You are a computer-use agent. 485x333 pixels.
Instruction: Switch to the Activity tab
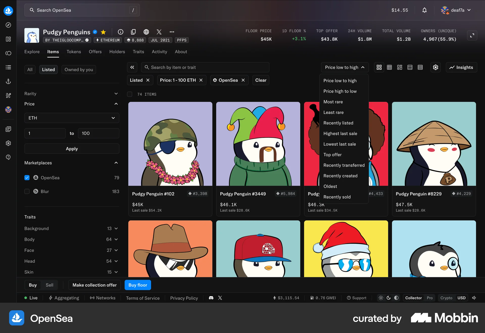pos(159,51)
